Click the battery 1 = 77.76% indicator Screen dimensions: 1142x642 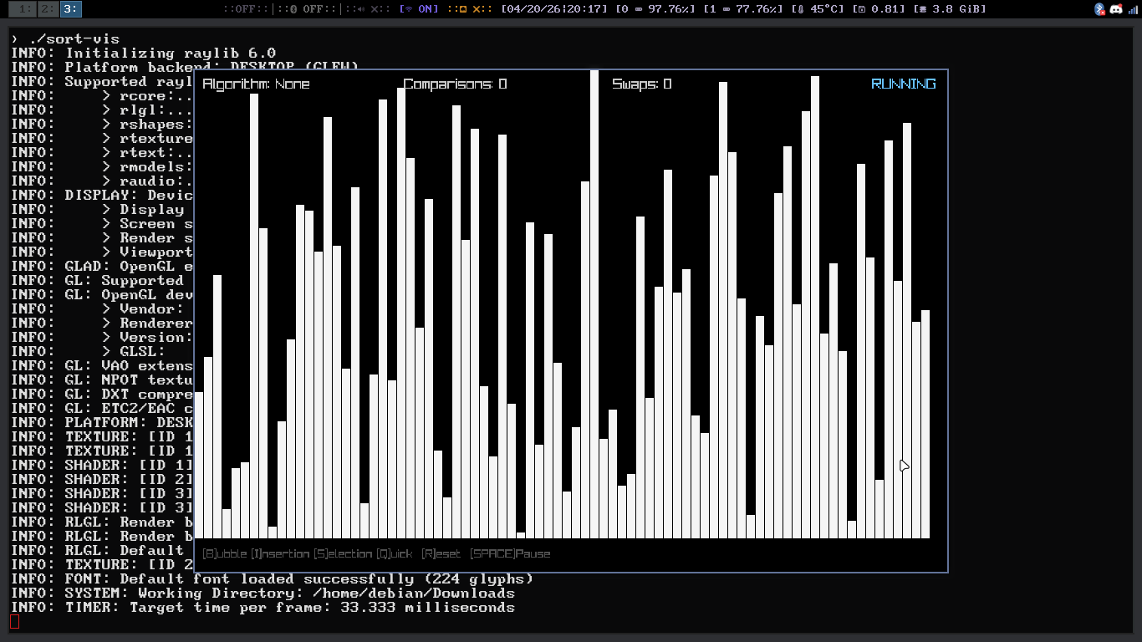742,9
